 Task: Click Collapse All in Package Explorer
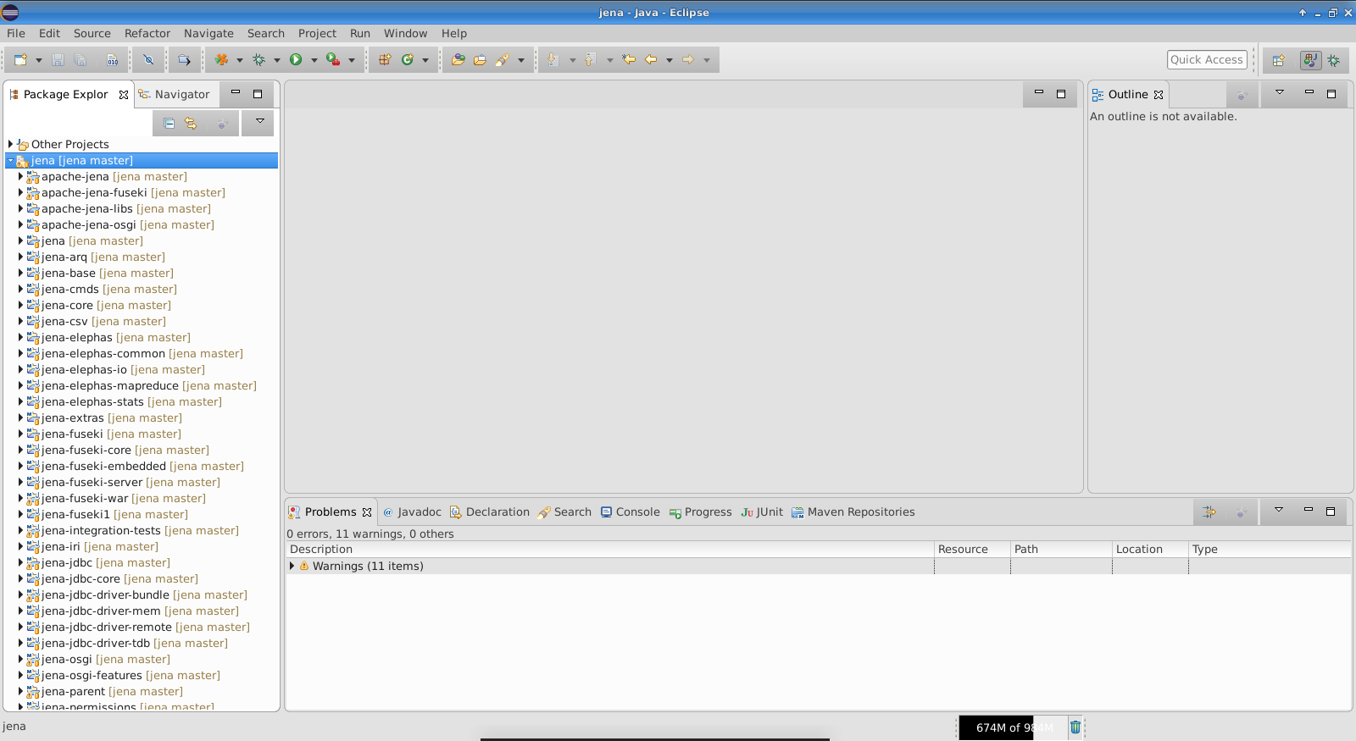169,124
